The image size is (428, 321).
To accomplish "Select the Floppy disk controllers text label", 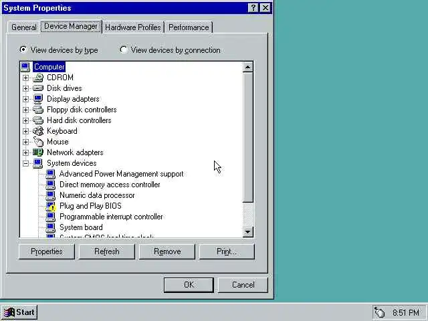I will pos(82,110).
